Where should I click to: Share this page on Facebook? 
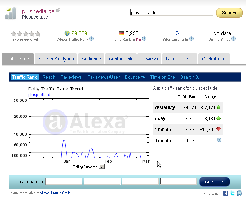[226, 193]
